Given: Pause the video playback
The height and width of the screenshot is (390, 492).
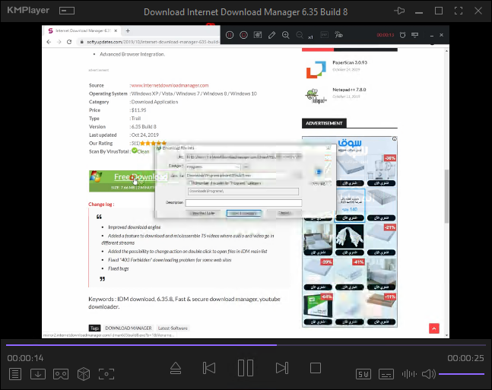Looking at the screenshot, I should 246,368.
